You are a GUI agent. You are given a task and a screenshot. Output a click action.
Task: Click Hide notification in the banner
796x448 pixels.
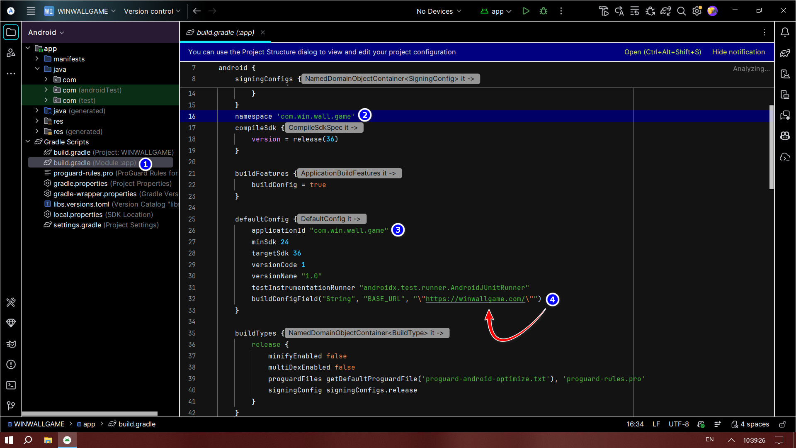coord(738,52)
